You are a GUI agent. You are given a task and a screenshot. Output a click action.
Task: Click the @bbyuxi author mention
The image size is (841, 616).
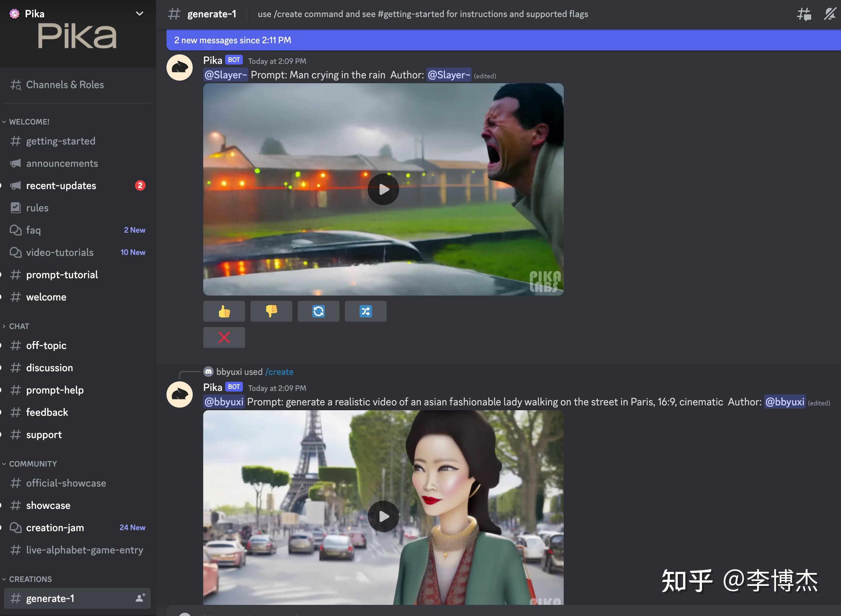[x=784, y=402]
